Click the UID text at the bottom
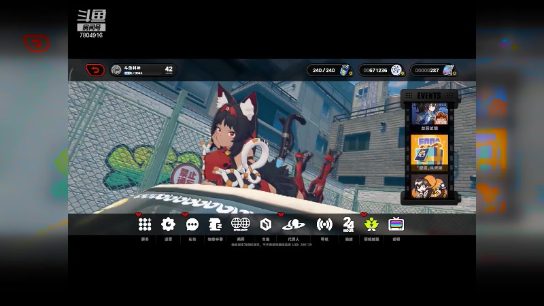 (302, 245)
